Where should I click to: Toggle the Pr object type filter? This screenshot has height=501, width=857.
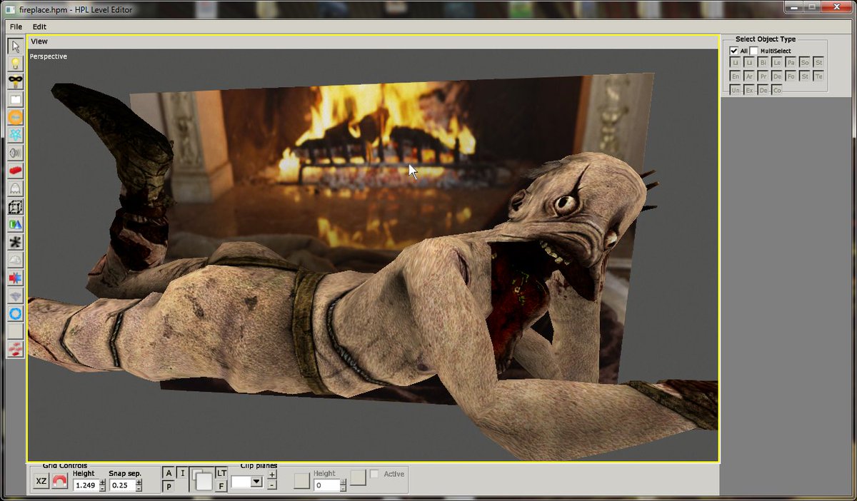tap(763, 76)
